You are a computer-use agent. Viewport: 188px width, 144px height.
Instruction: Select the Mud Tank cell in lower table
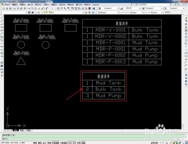109,83
